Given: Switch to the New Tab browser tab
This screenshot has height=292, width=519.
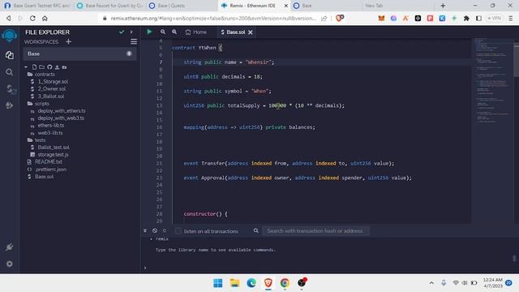Looking at the screenshot, I should [x=398, y=6].
